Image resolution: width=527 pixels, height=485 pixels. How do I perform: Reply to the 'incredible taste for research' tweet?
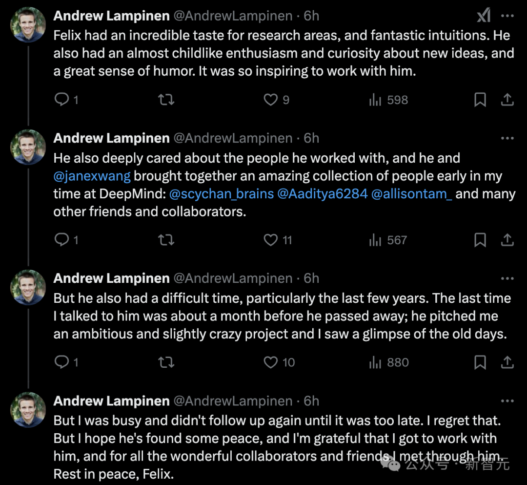(62, 100)
